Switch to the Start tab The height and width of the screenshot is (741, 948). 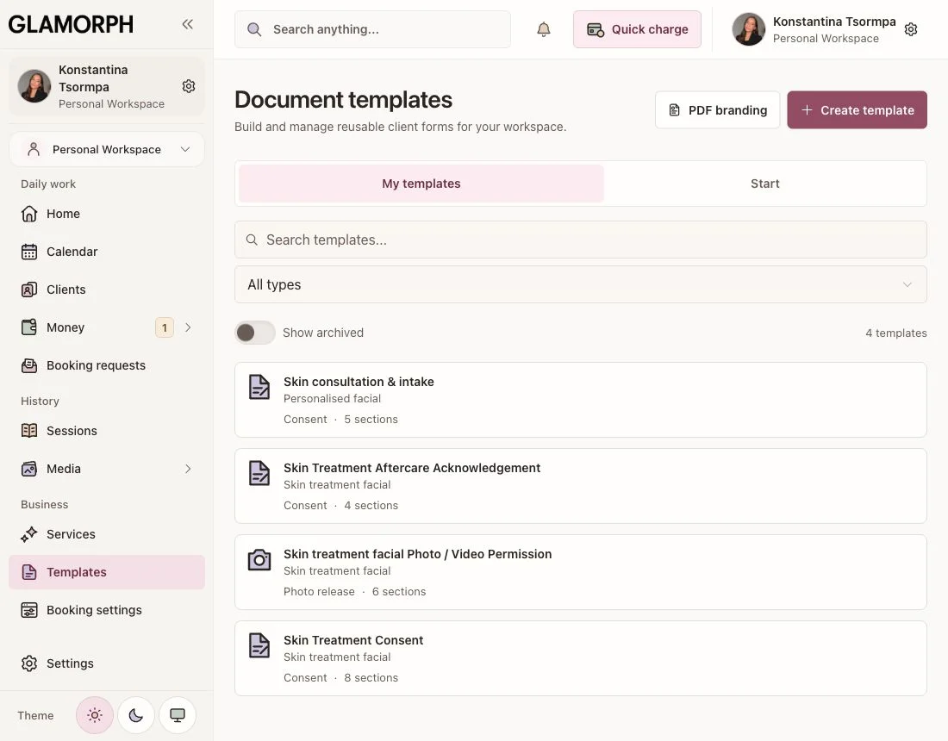[764, 184]
